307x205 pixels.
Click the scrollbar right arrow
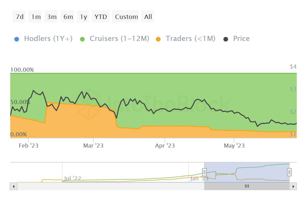point(293,186)
